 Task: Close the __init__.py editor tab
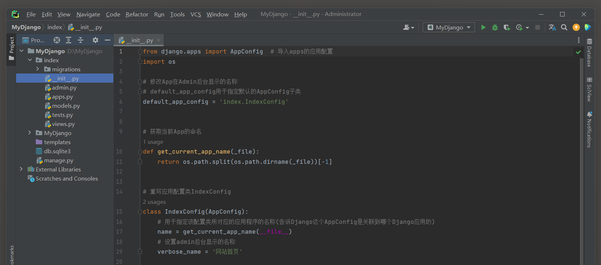159,40
